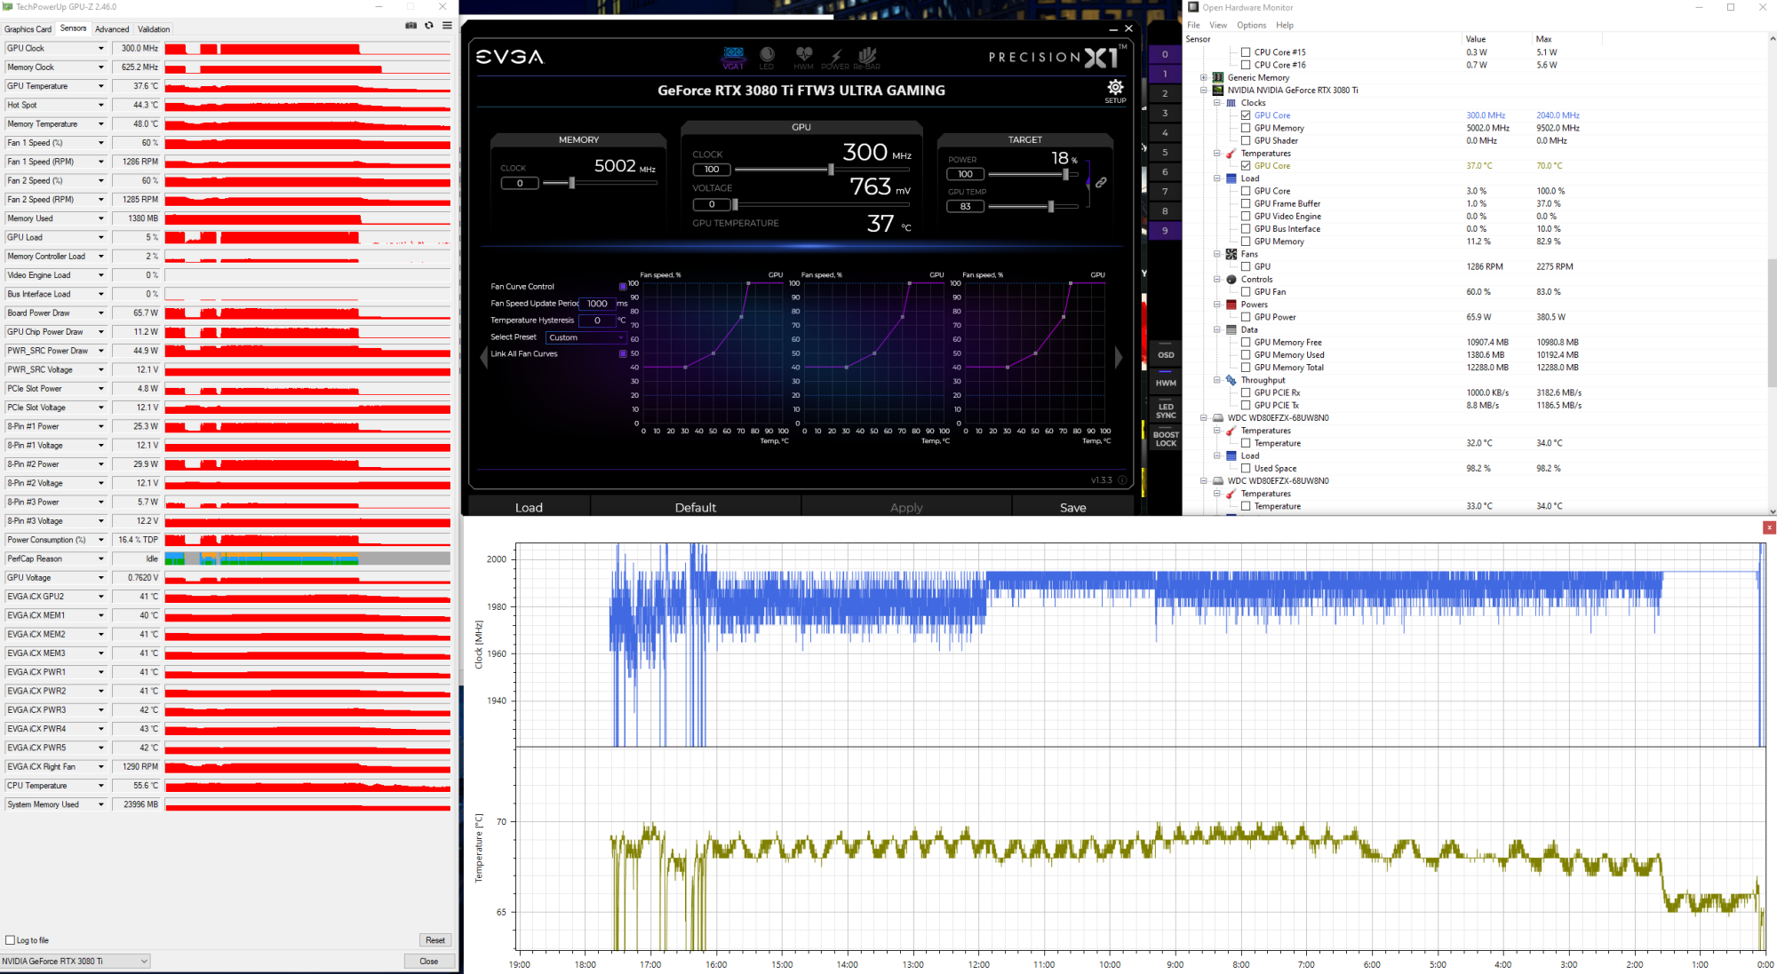Click the GPU clock offset slider handle

[x=831, y=170]
